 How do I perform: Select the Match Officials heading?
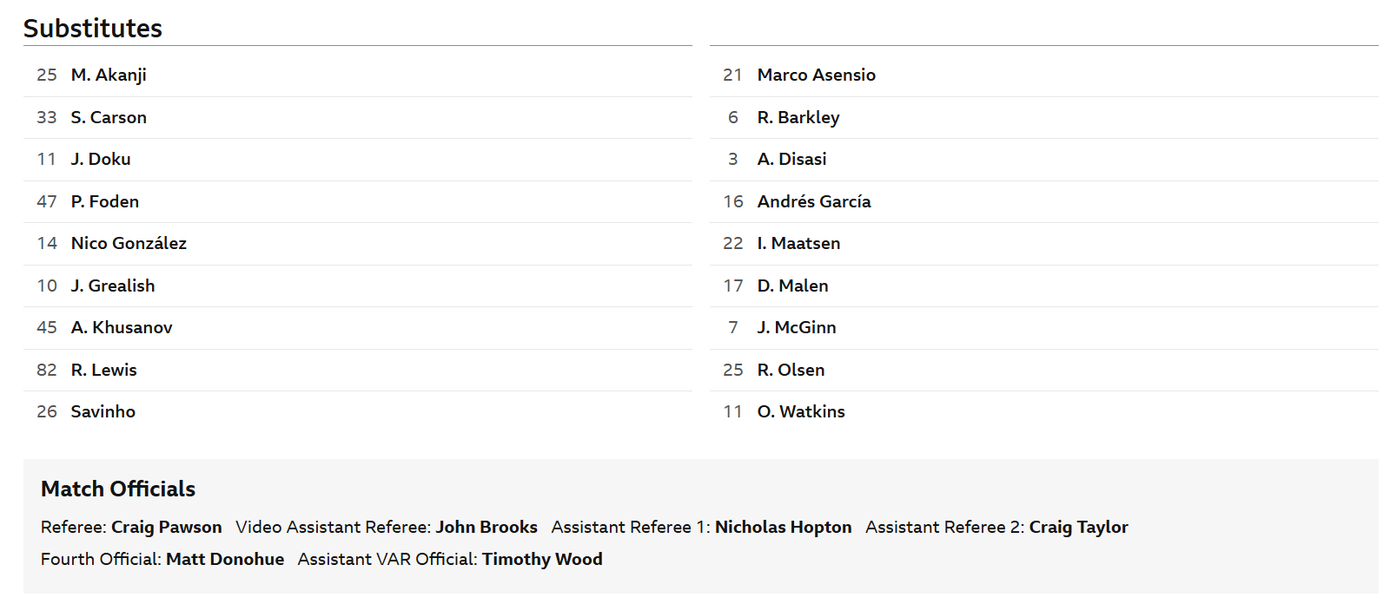click(x=118, y=489)
